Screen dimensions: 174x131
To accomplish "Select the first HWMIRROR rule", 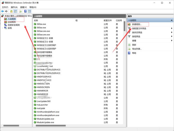I will [x=42, y=91].
